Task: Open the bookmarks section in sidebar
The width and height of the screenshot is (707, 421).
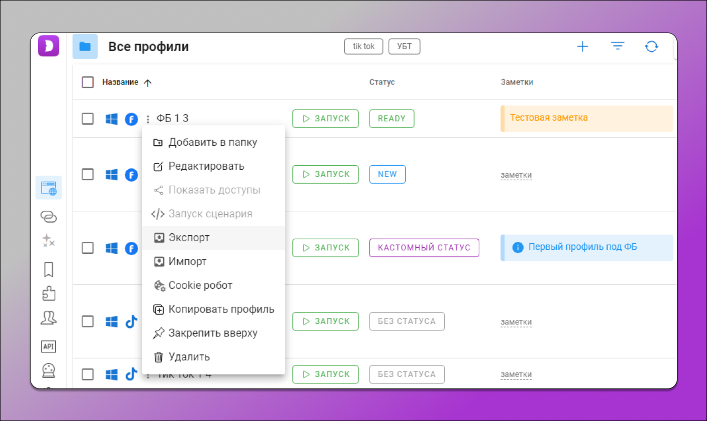Action: coord(49,269)
